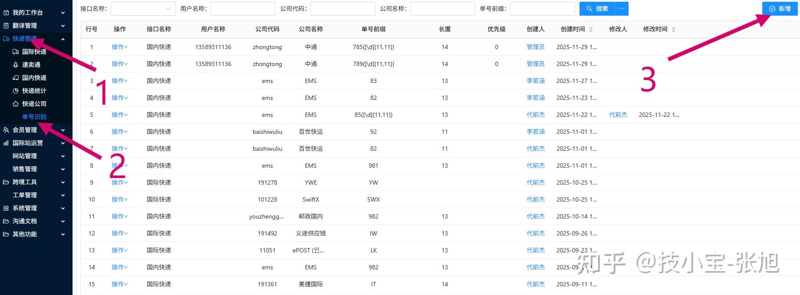Open 操作 dropdown for row 3
The image size is (800, 295).
[120, 81]
